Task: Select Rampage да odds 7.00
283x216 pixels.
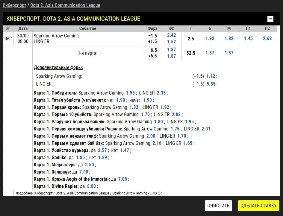Action: click(x=84, y=172)
